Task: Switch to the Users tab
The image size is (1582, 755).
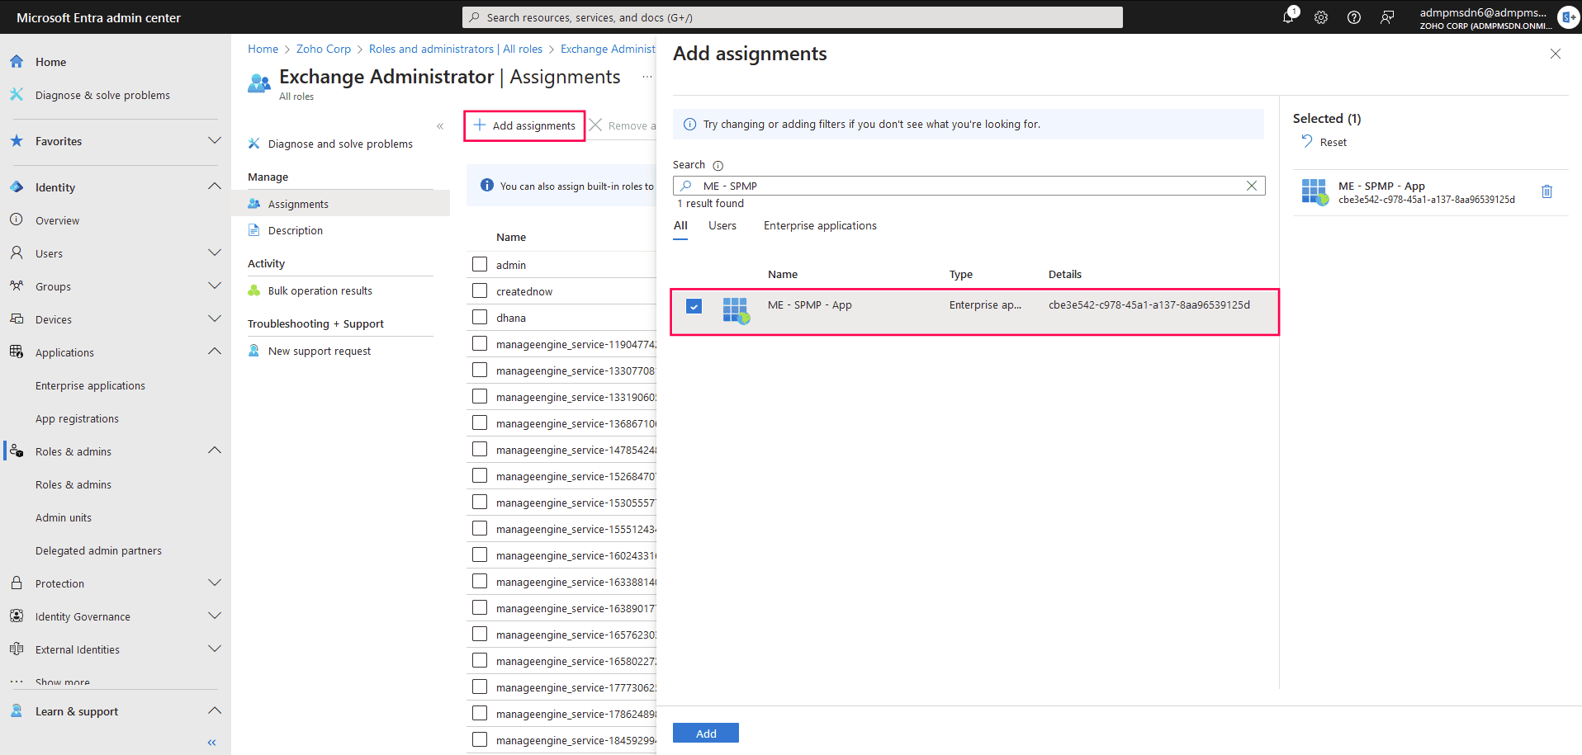Action: pos(722,226)
